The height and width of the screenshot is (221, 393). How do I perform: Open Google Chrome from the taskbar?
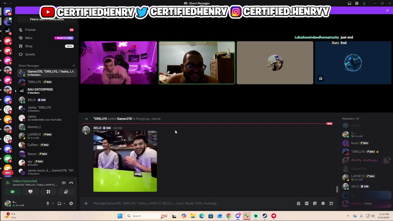point(228,216)
